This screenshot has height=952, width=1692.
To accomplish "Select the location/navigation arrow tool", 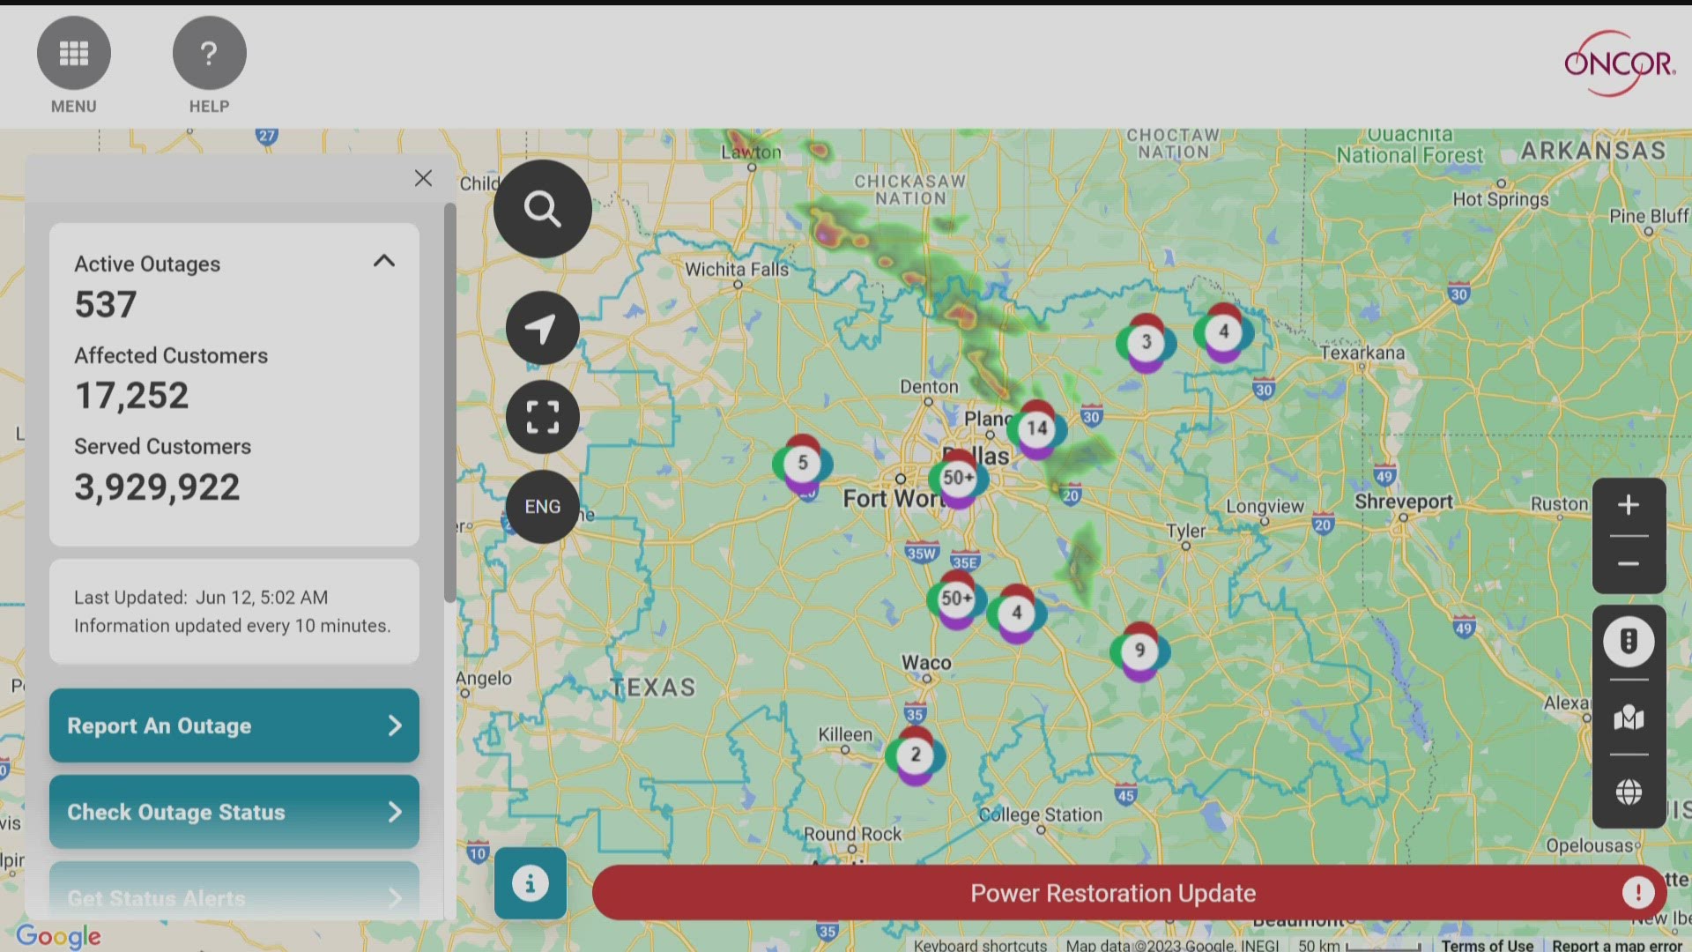I will pos(542,327).
